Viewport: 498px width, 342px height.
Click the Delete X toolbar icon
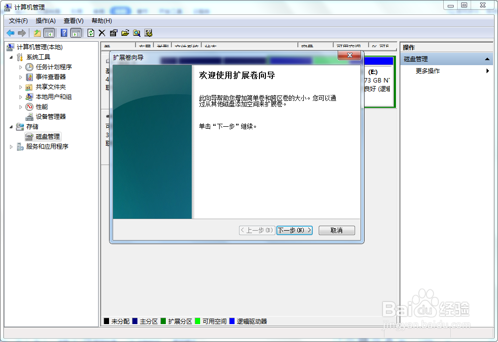(x=102, y=33)
